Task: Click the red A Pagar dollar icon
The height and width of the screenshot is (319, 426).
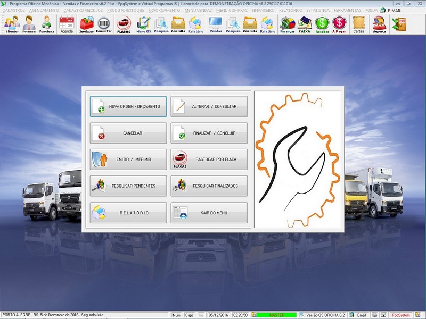Action: point(339,24)
